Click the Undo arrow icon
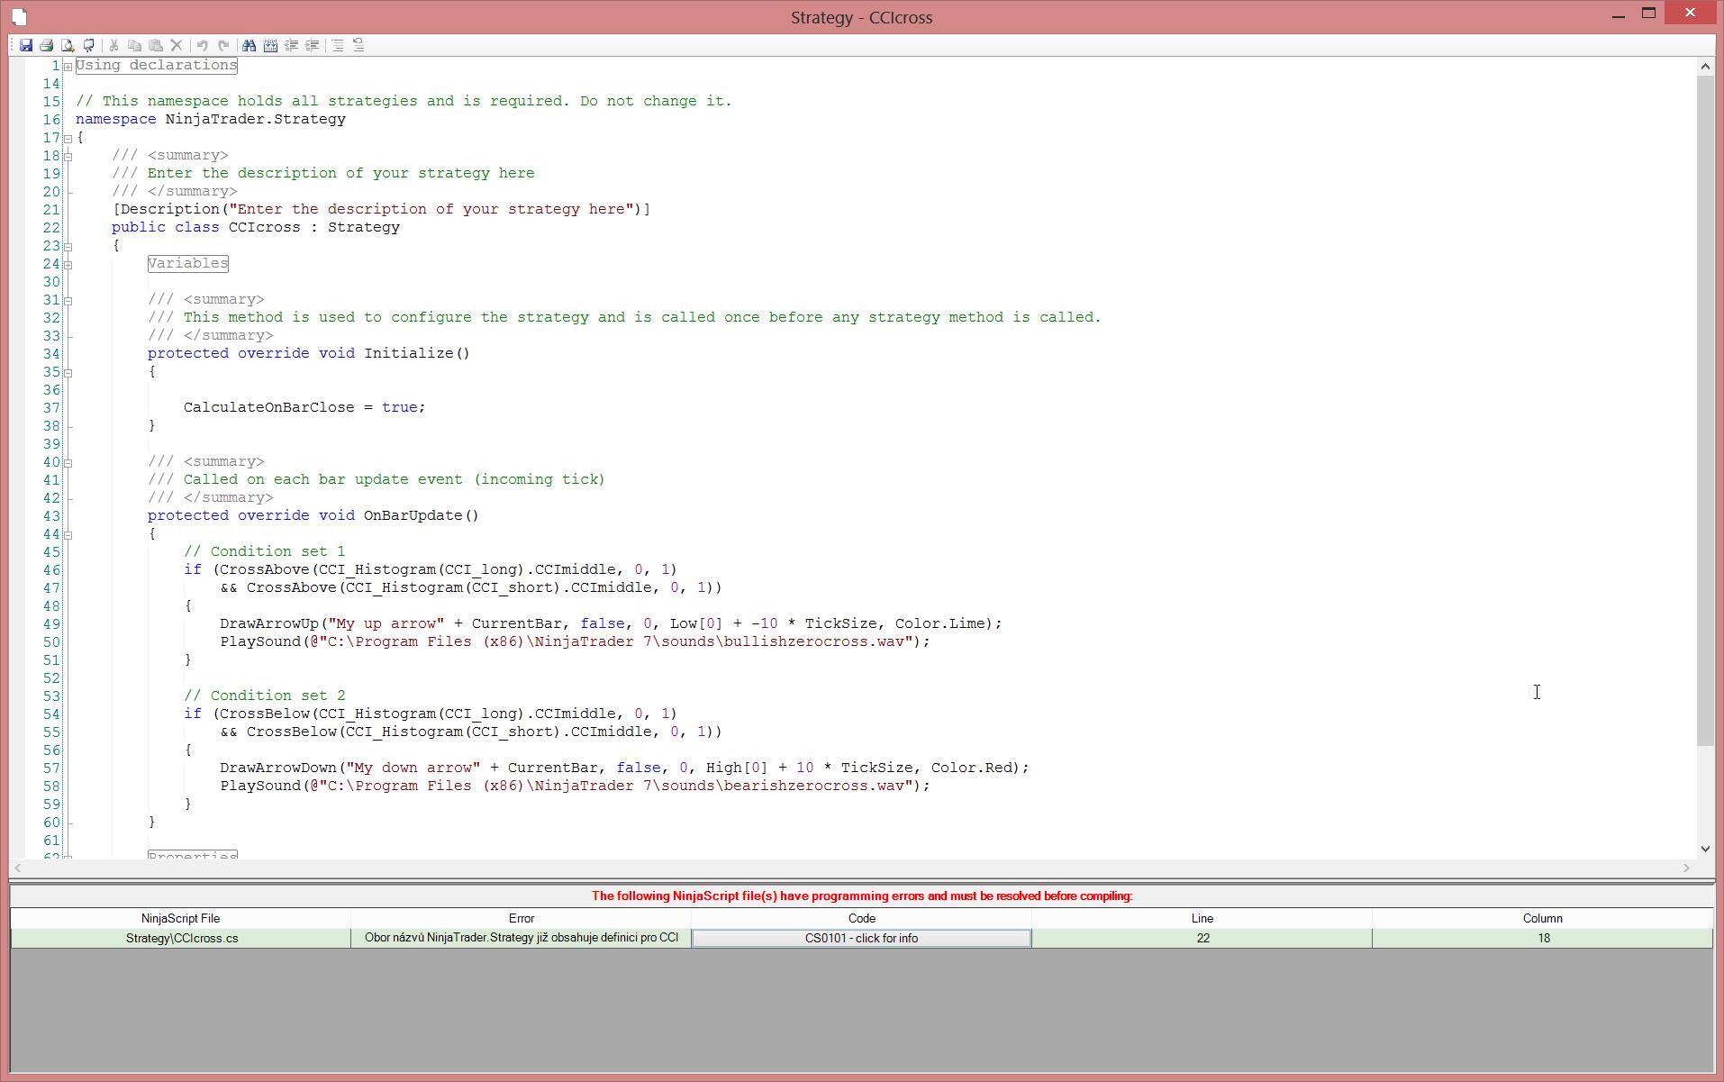The width and height of the screenshot is (1724, 1082). [x=203, y=45]
